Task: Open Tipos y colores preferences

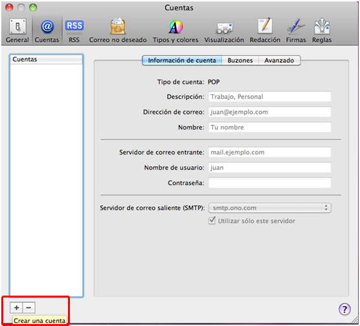Action: coord(175,30)
